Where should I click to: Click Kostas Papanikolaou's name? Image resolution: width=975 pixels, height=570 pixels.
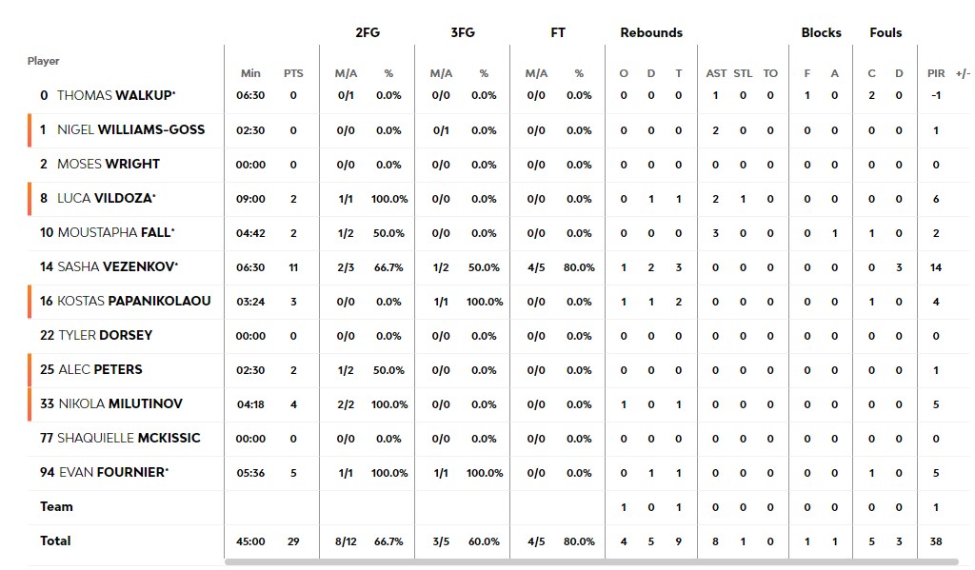pos(134,301)
